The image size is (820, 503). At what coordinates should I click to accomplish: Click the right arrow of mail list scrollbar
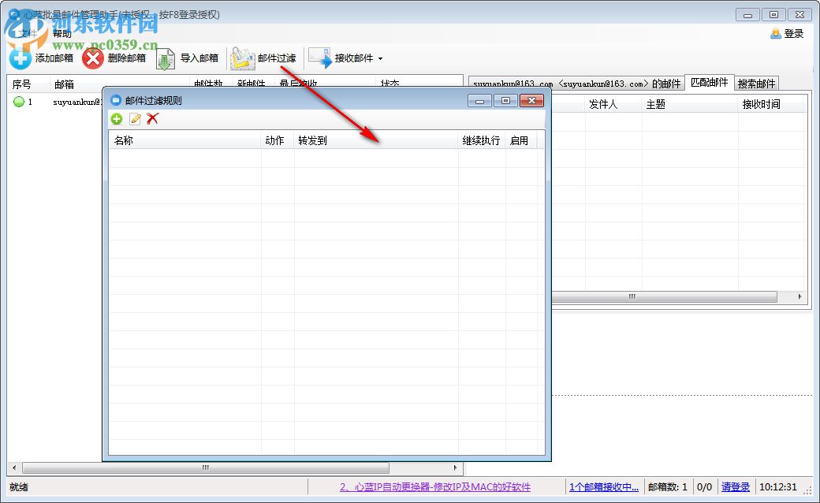(799, 296)
